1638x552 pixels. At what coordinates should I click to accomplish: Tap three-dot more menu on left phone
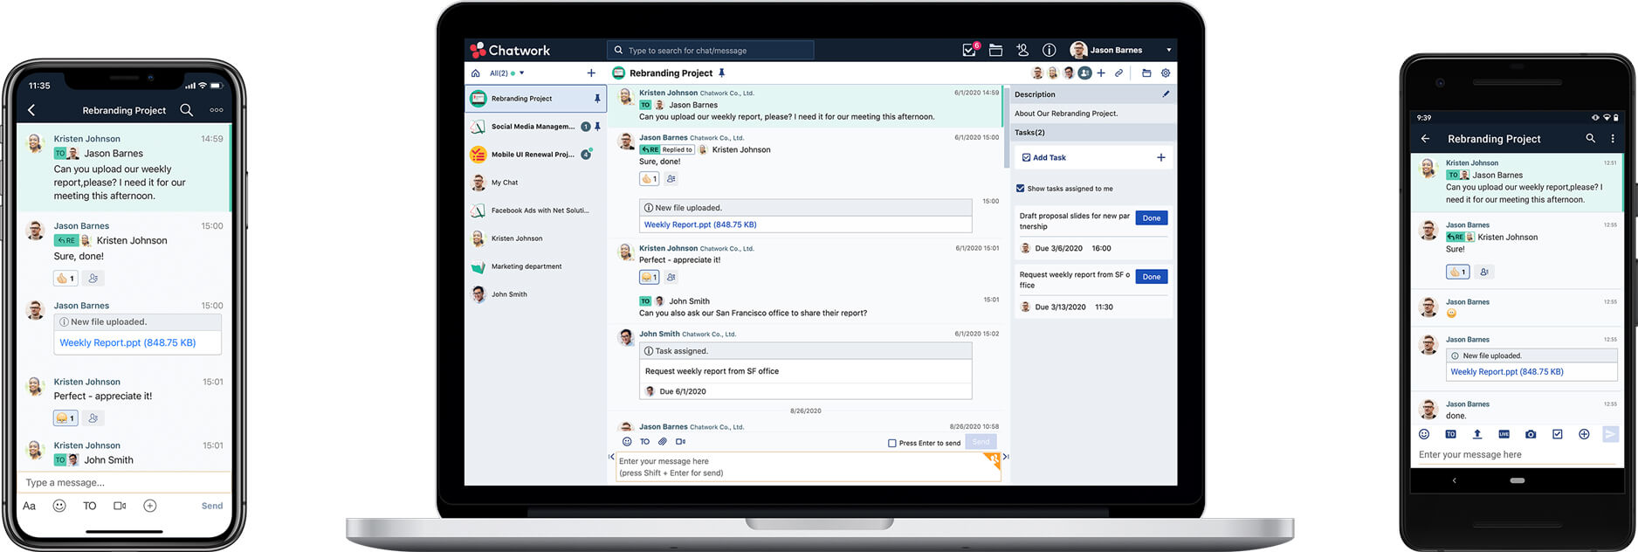click(x=217, y=110)
